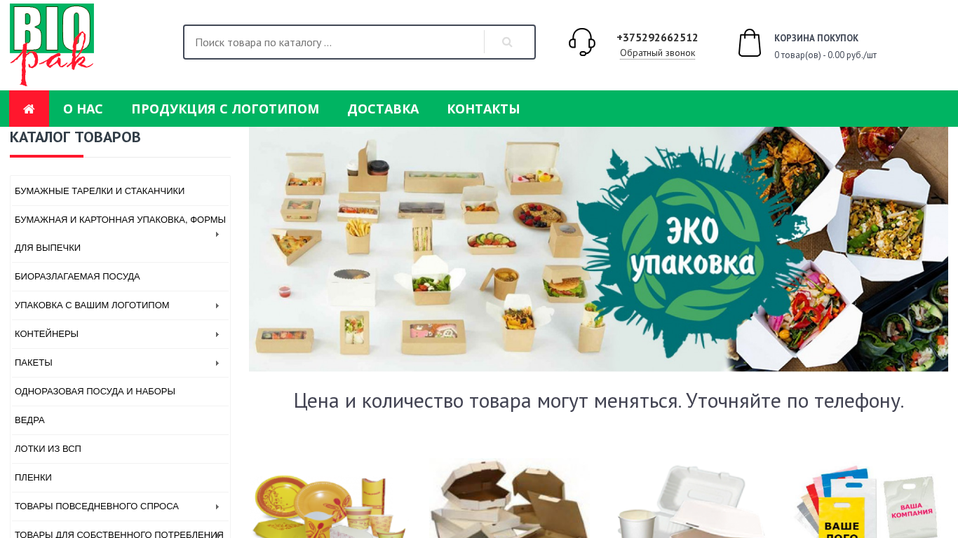Open Продукция с логотипом menu item
The image size is (958, 538).
click(x=225, y=109)
